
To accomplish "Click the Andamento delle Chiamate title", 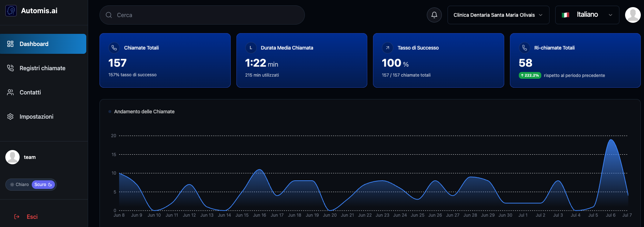I will (x=144, y=112).
